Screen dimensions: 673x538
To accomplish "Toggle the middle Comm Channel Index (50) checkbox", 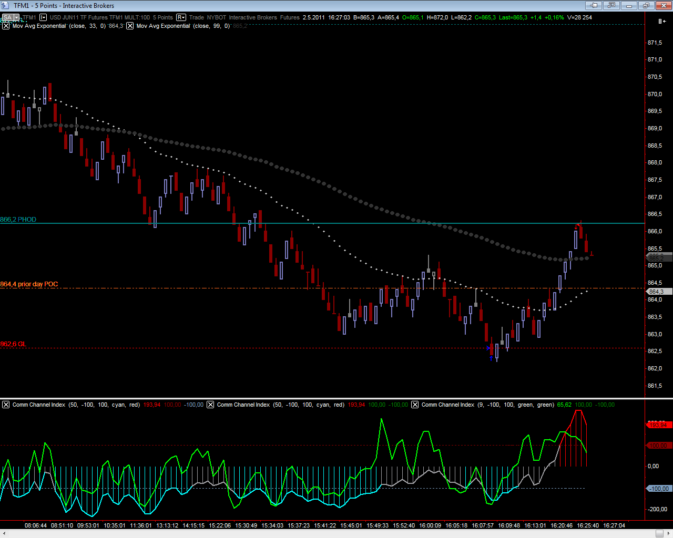I will (x=210, y=405).
